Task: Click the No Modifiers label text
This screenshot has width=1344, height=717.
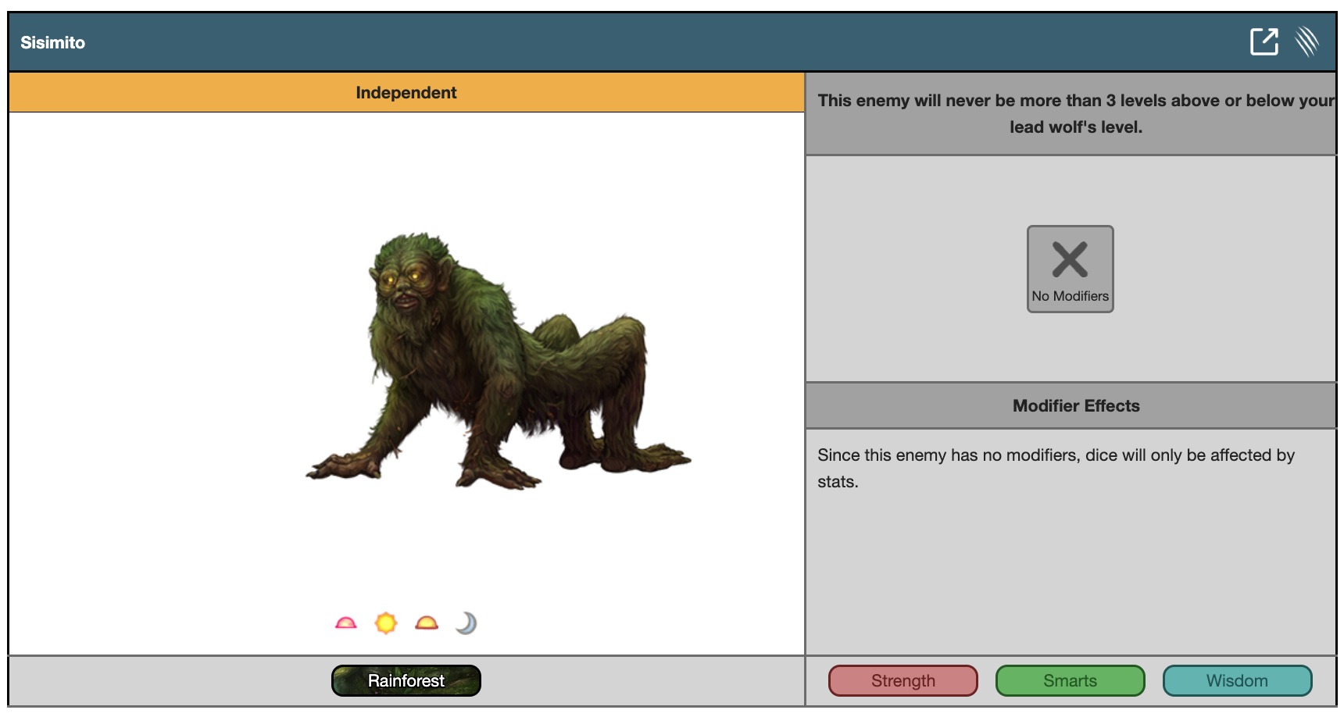Action: 1070,296
